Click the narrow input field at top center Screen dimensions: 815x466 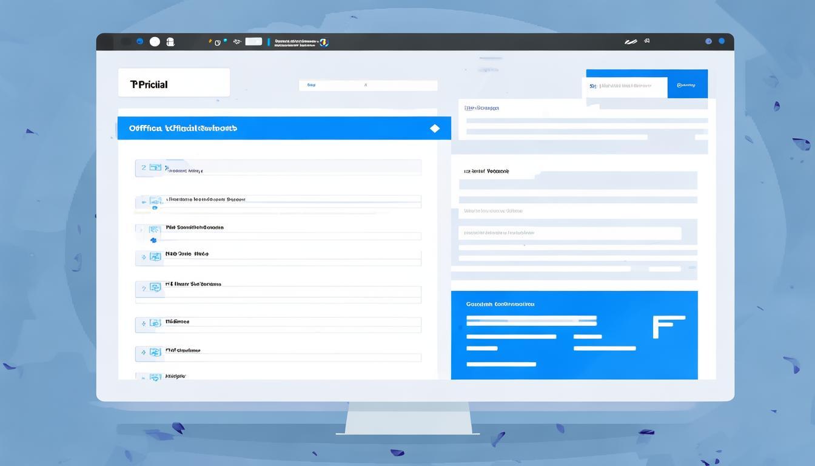(367, 86)
